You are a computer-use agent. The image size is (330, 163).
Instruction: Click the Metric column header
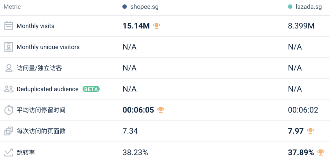coord(12,7)
